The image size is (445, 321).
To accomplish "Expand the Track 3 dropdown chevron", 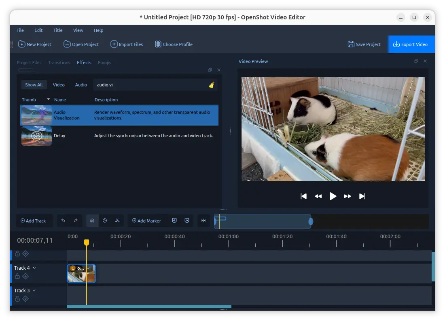I will (34, 291).
